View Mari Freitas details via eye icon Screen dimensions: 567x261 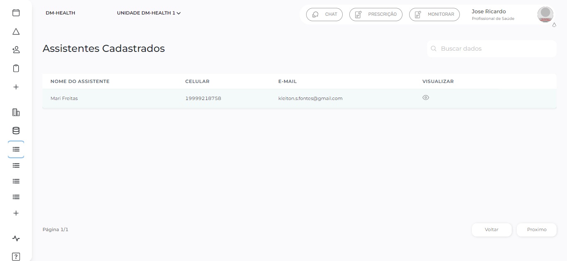pos(425,98)
